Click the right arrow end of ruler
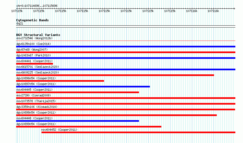Image resolution: width=243 pixels, height=143 pixels. coord(234,8)
